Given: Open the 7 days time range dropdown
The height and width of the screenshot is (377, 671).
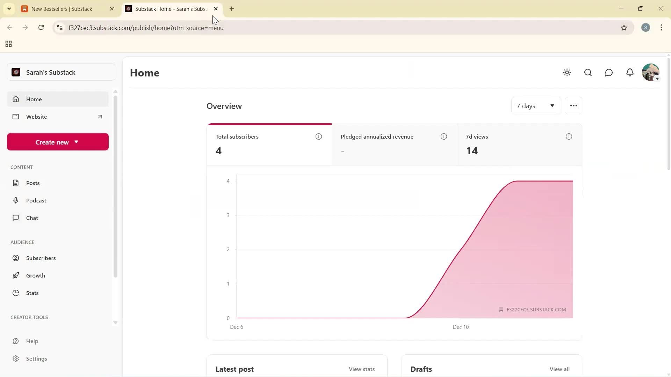Looking at the screenshot, I should (x=536, y=105).
